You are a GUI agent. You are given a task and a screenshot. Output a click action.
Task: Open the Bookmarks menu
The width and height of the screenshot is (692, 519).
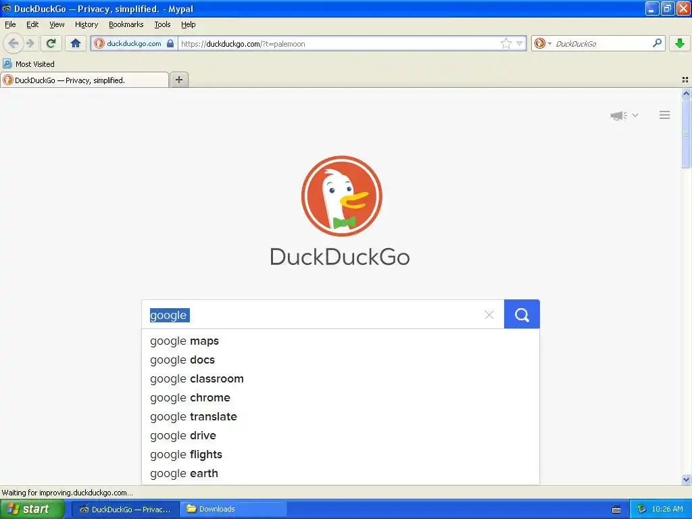click(126, 24)
